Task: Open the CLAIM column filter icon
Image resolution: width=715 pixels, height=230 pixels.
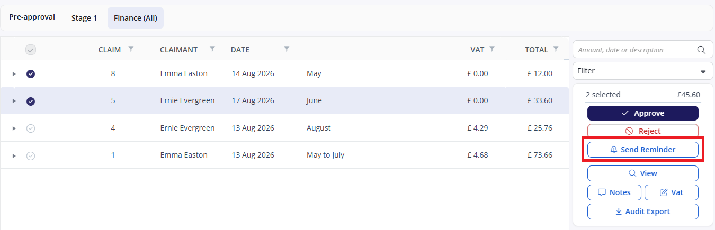Action: (131, 49)
